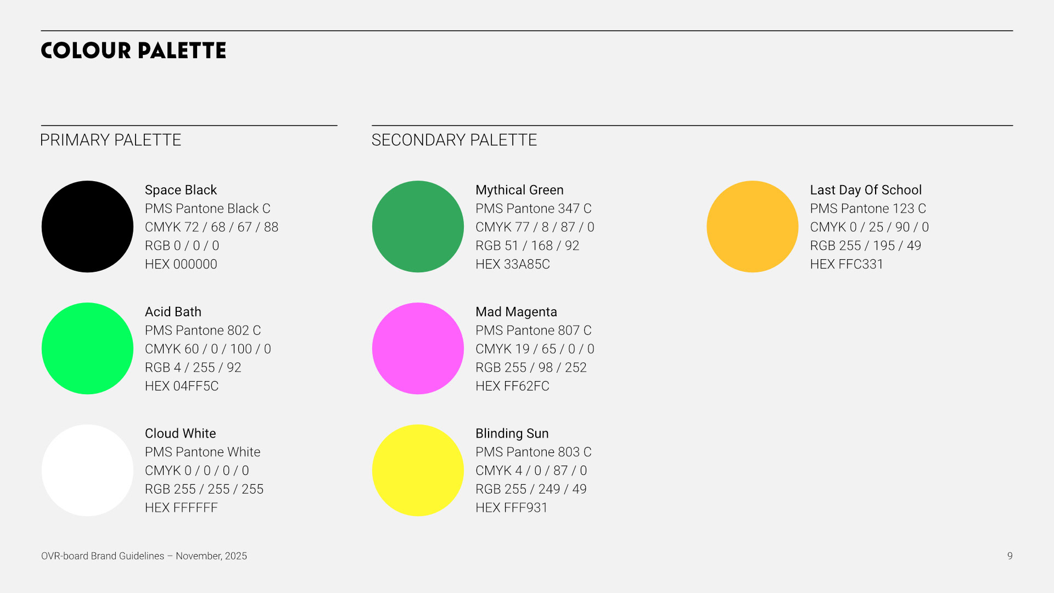Viewport: 1054px width, 593px height.
Task: Click the Cloud White color circle
Action: (87, 470)
